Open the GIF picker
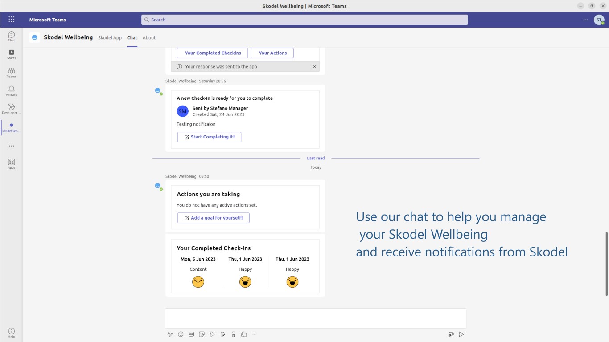The height and width of the screenshot is (342, 609). pos(191,334)
